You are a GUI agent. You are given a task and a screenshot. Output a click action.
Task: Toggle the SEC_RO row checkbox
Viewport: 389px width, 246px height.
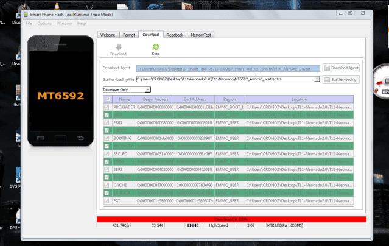[107, 154]
